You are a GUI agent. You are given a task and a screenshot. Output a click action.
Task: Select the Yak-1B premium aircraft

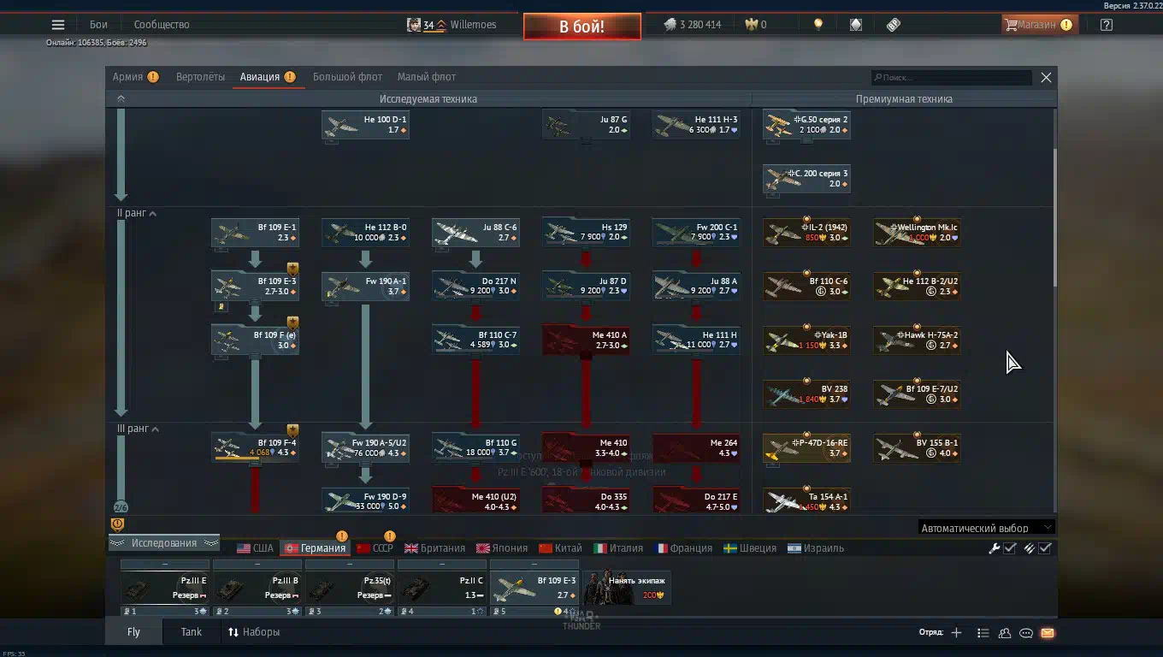pyautogui.click(x=806, y=340)
